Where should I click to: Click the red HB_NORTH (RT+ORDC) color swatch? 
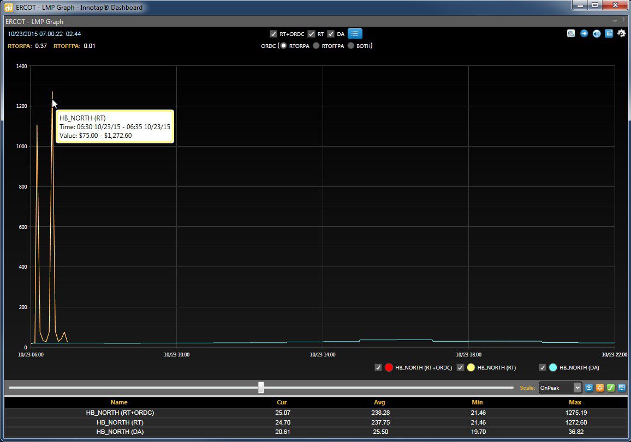[389, 367]
